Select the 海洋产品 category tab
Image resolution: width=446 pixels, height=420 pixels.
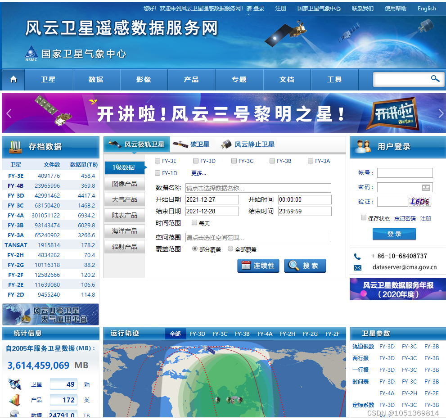click(x=125, y=231)
